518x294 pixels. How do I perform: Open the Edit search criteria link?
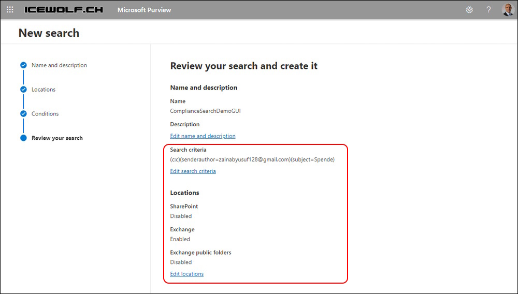click(193, 171)
